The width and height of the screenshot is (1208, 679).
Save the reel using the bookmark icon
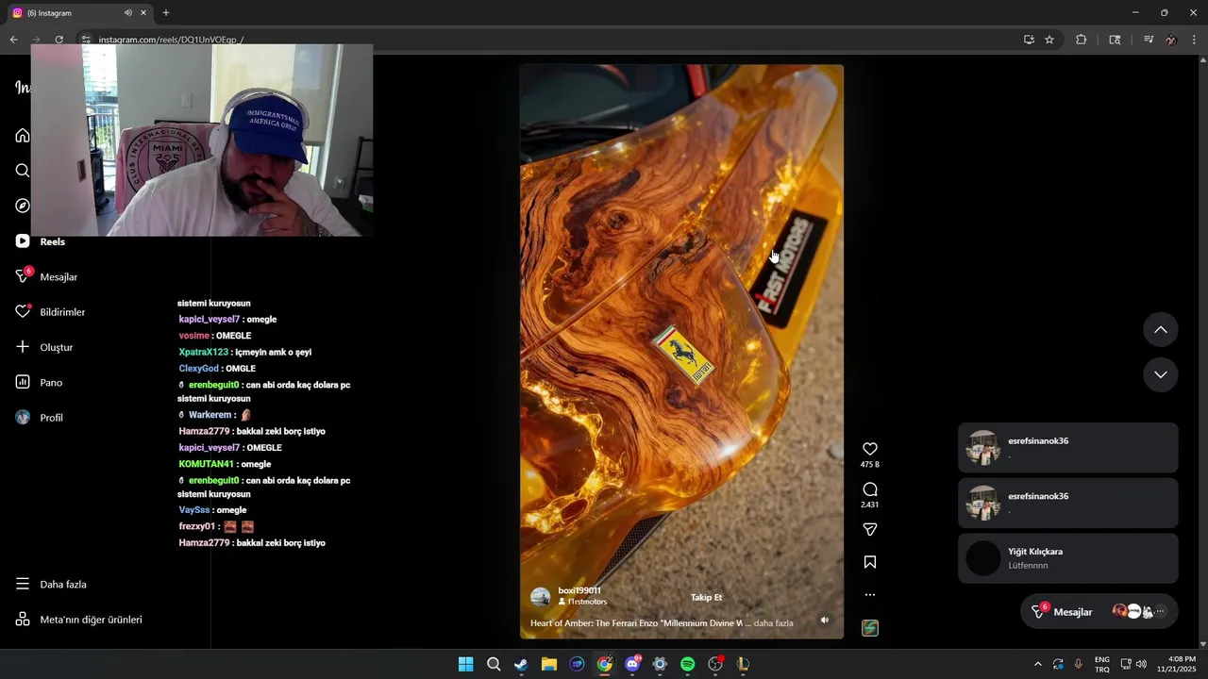[x=870, y=562]
